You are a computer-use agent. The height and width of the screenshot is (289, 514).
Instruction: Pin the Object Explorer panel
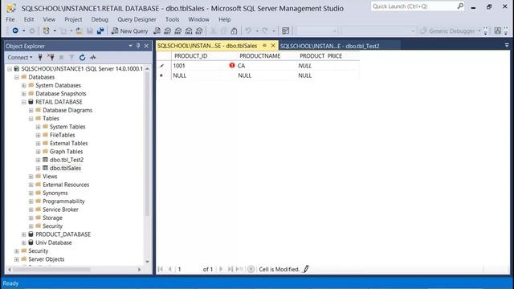(x=138, y=46)
